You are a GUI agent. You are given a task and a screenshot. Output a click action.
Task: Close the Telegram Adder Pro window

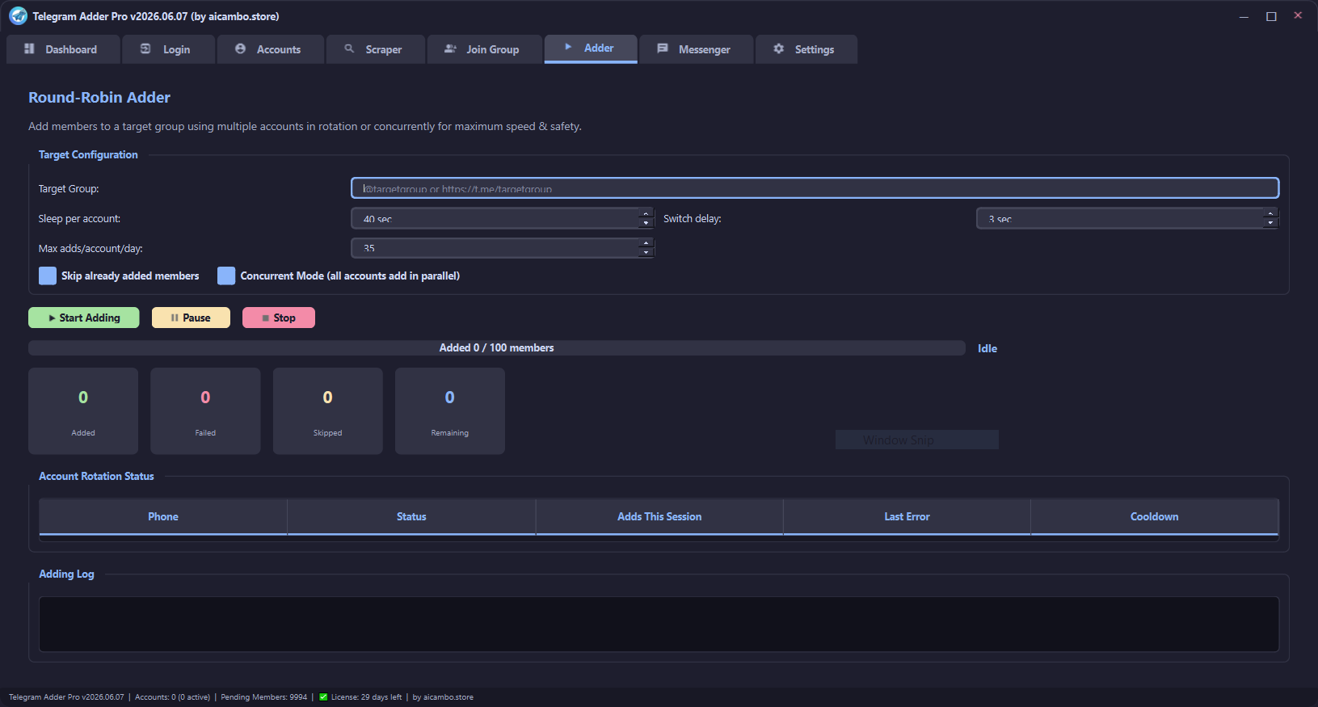[1298, 15]
